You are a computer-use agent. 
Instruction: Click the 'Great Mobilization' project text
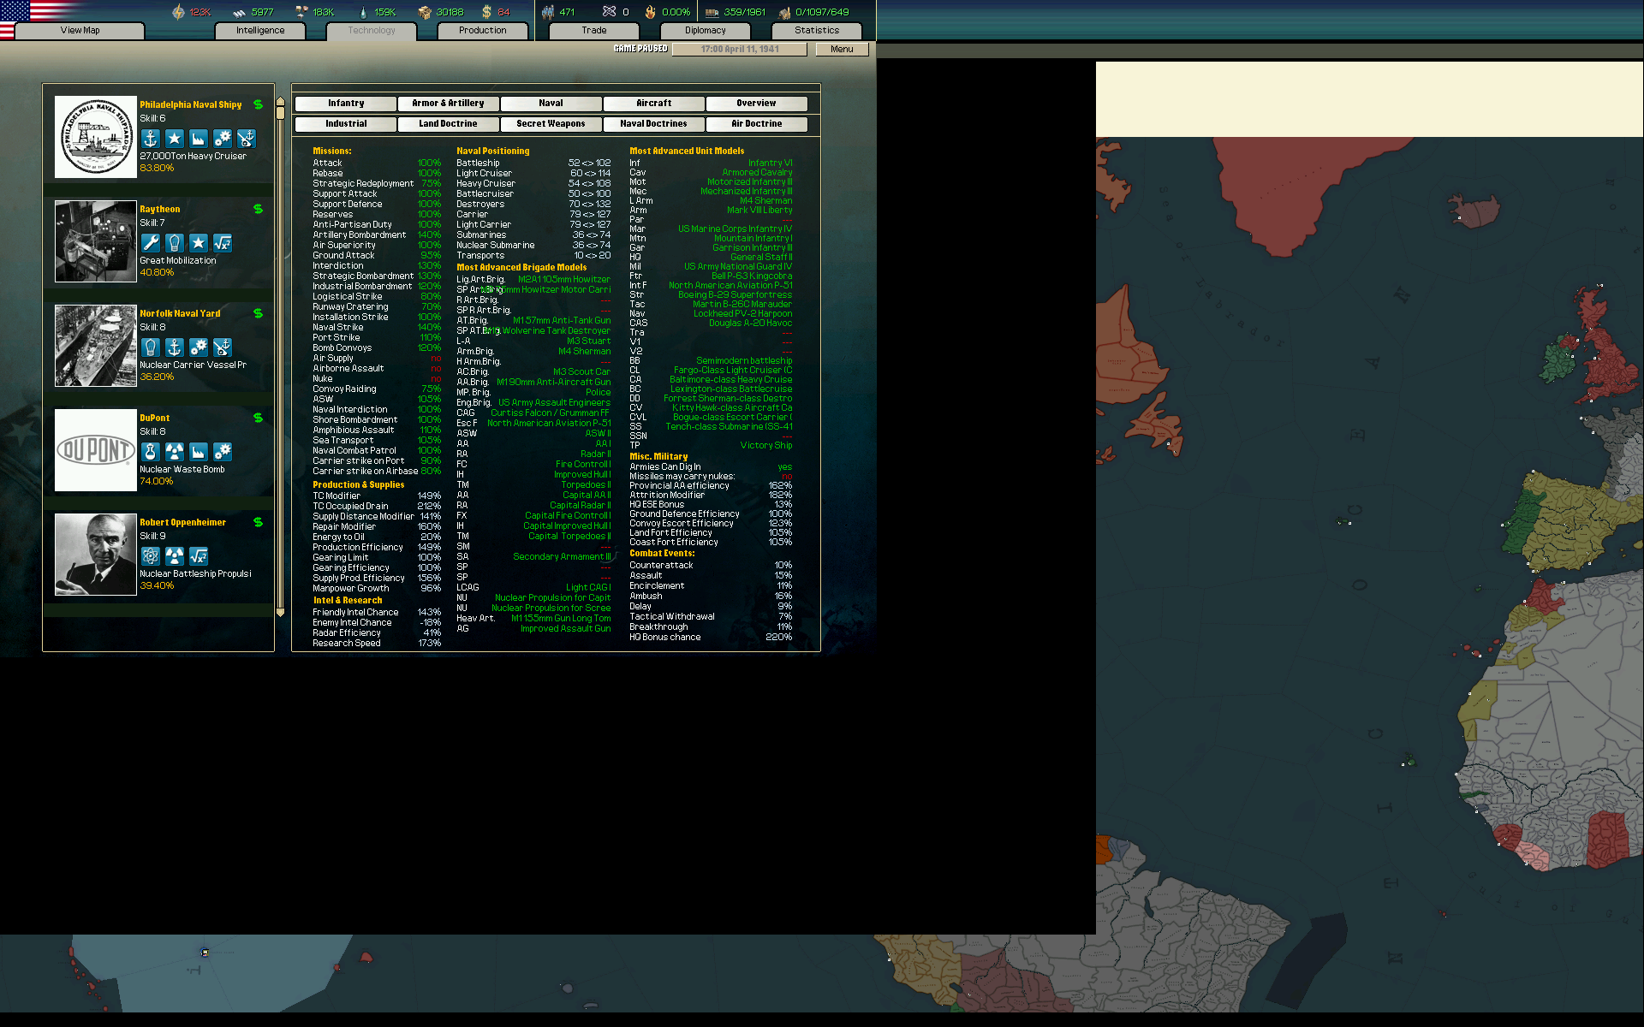click(x=178, y=261)
